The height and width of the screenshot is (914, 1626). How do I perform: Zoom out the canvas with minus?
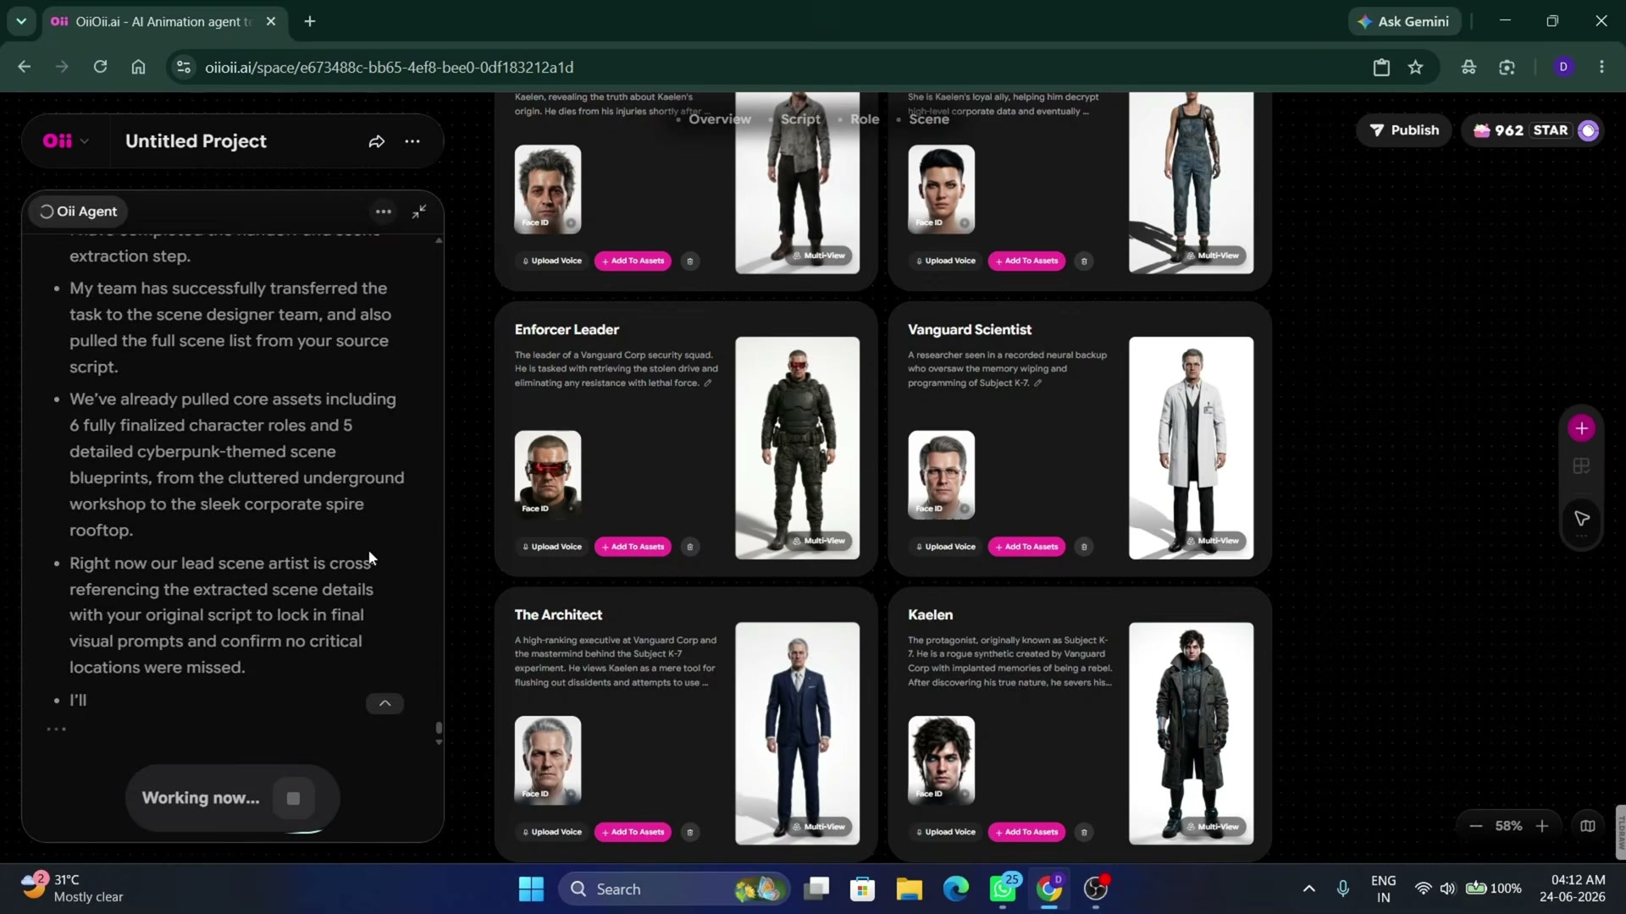(1476, 826)
